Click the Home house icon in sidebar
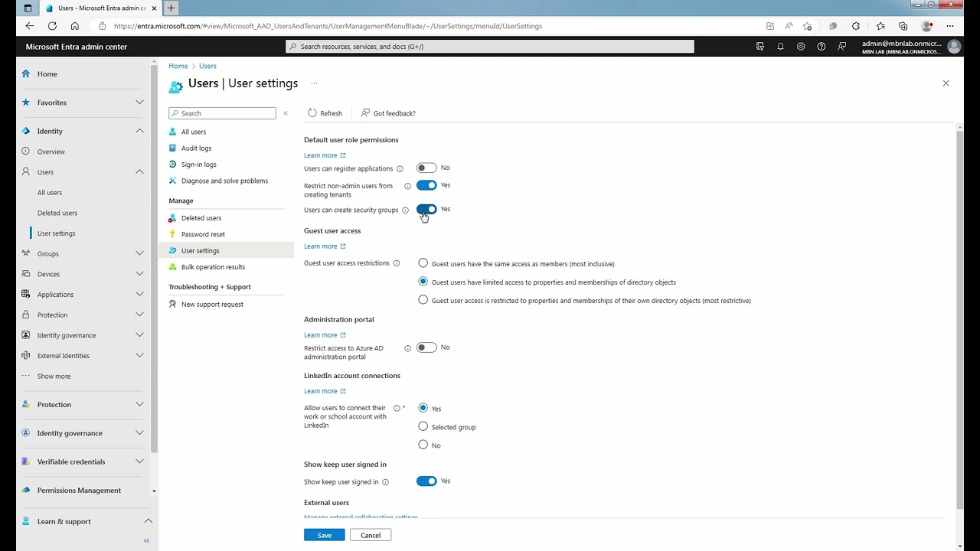The width and height of the screenshot is (980, 551). tap(26, 74)
